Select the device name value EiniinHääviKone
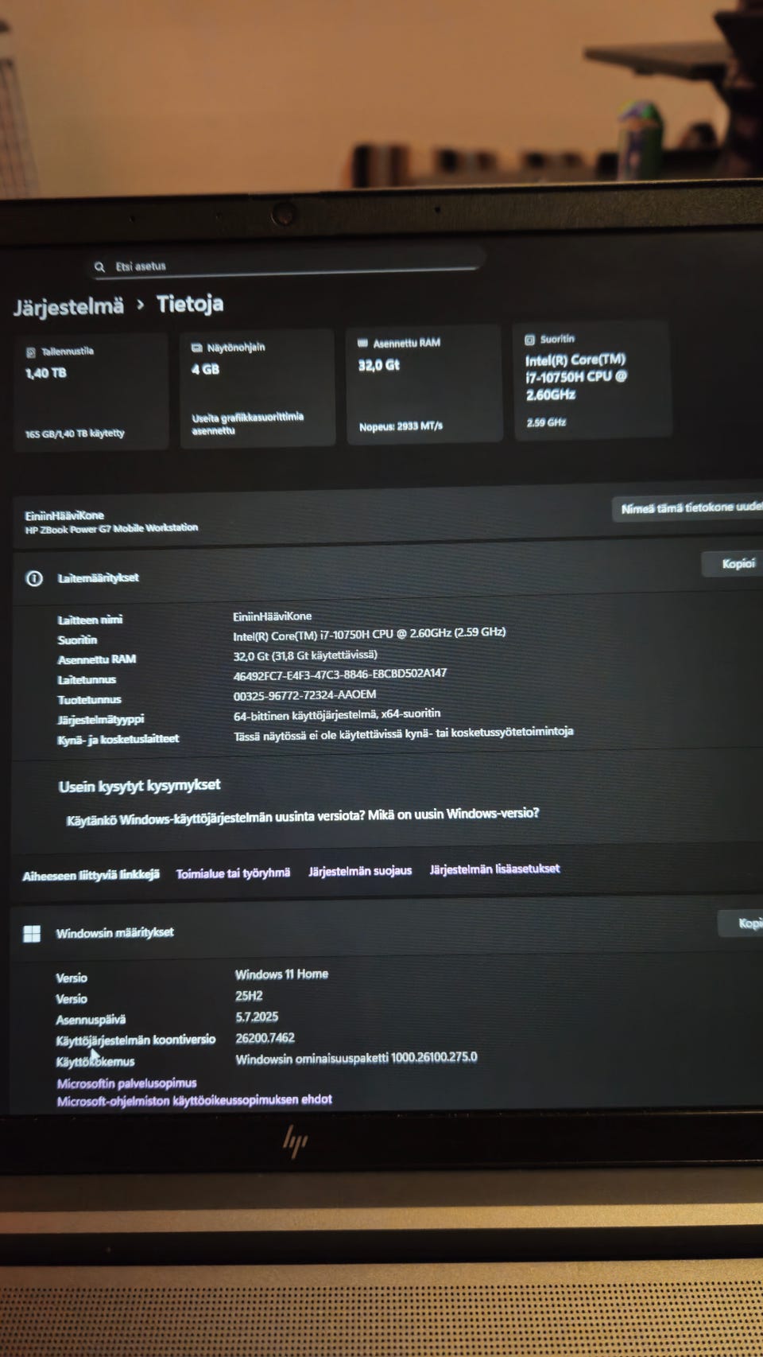The image size is (763, 1357). pyautogui.click(x=273, y=616)
